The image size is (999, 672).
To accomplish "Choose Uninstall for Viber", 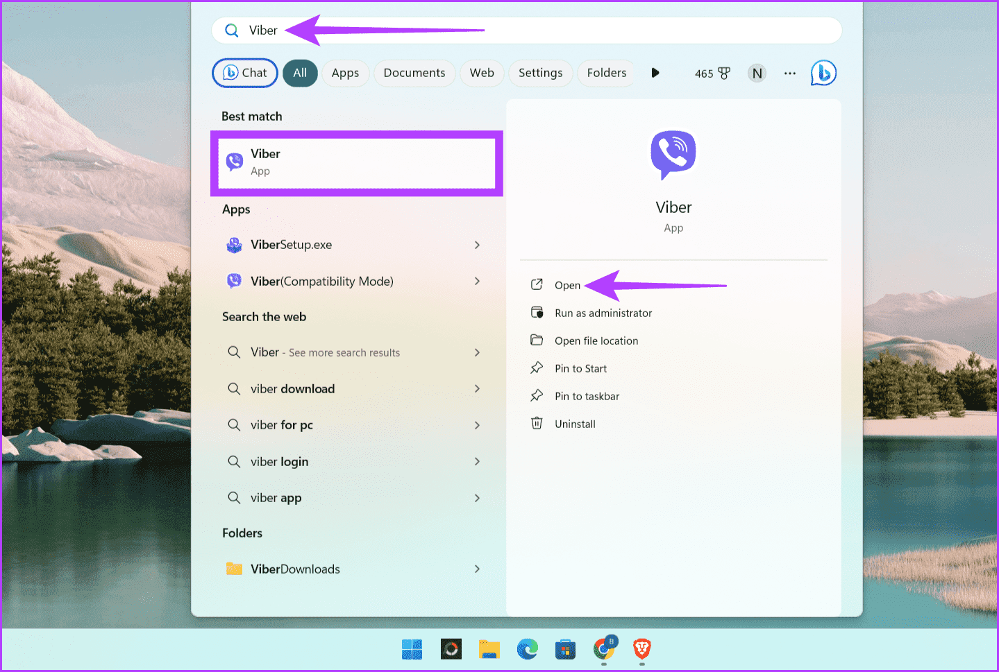I will [x=575, y=424].
